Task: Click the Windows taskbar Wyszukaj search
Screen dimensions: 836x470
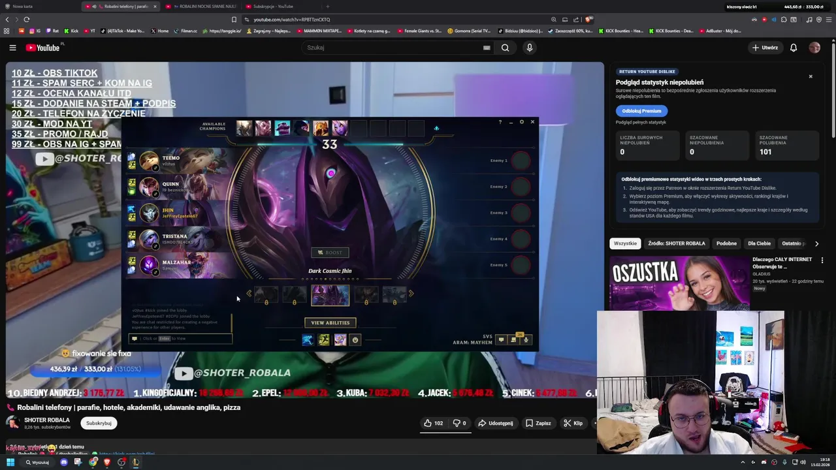Action: 38,462
